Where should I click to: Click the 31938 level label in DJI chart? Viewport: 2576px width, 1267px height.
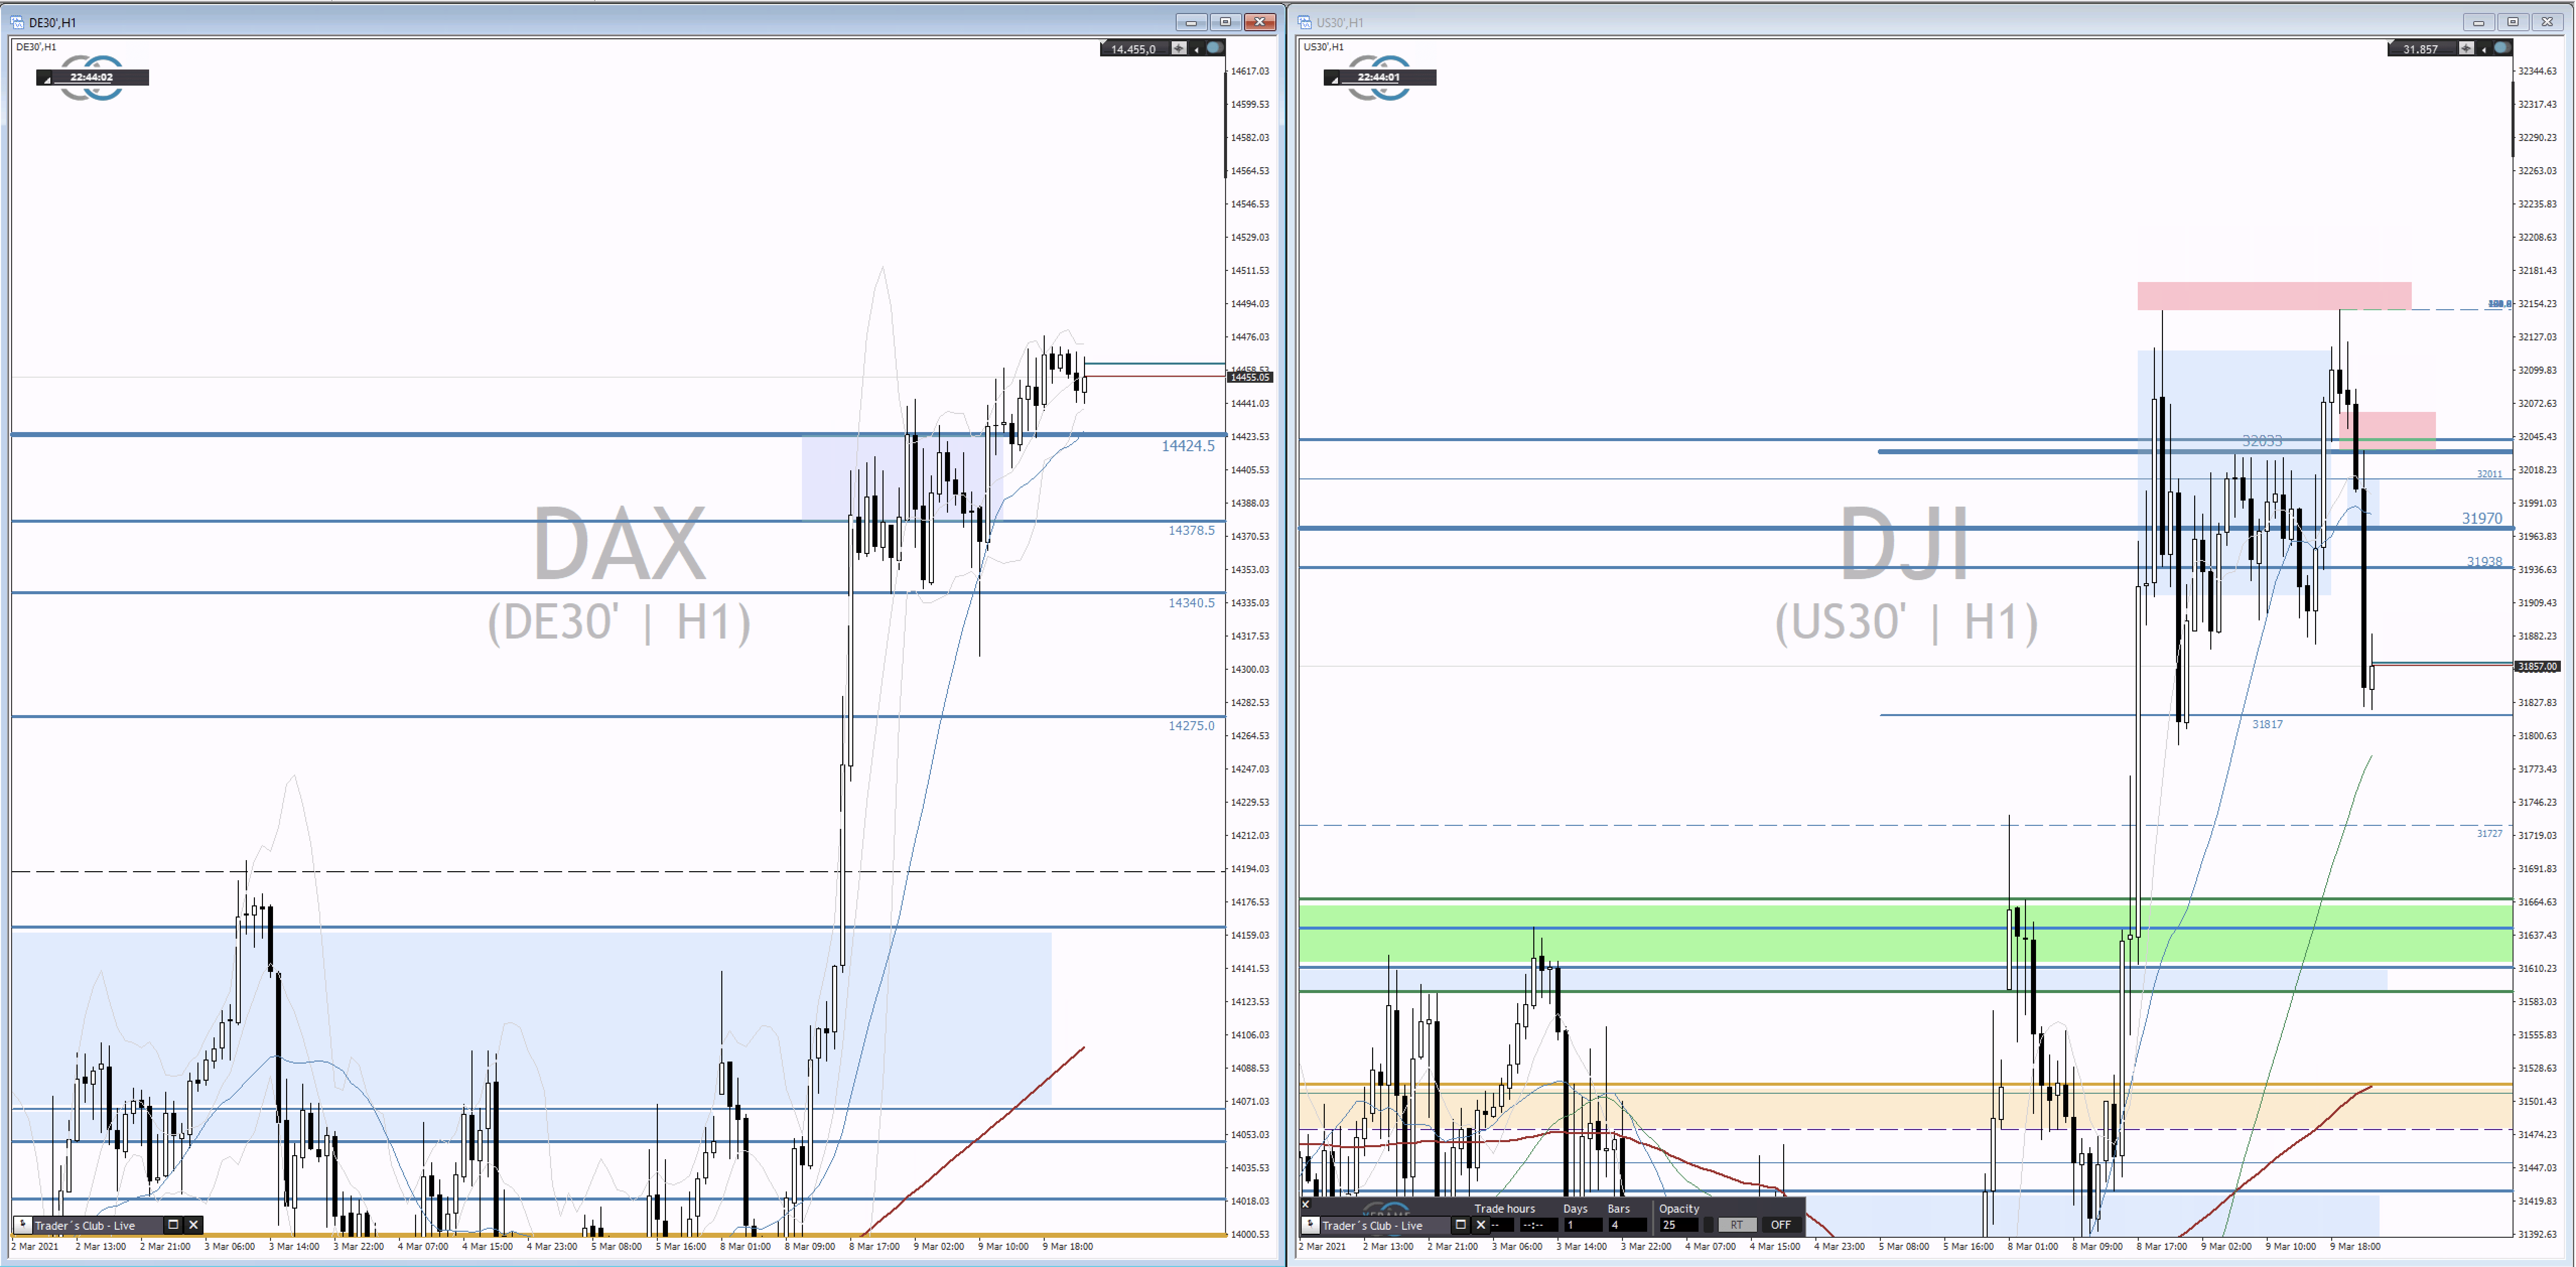[x=2484, y=562]
